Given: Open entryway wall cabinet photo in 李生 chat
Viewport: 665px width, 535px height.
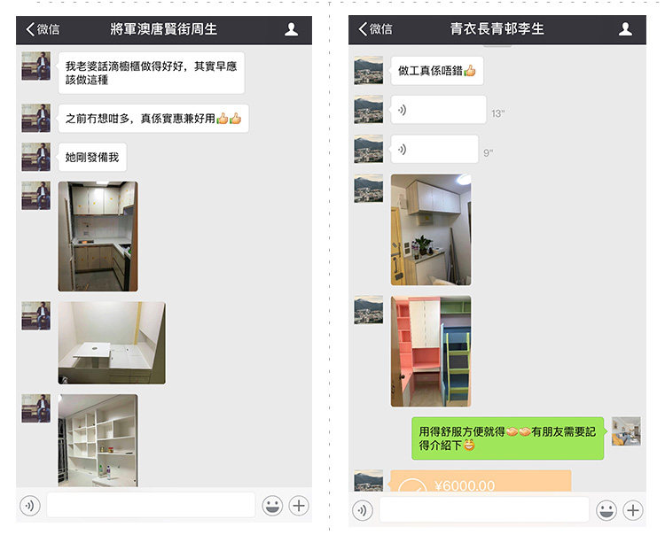Looking at the screenshot, I should pyautogui.click(x=431, y=229).
